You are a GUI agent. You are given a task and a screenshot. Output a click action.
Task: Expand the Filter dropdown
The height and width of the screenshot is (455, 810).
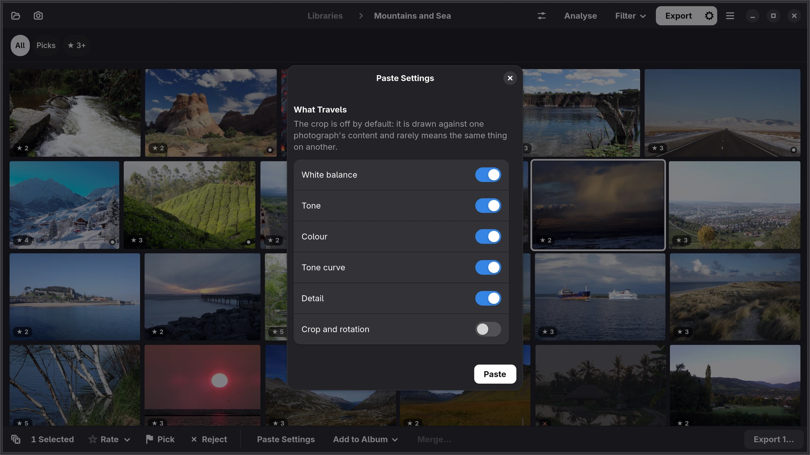(x=630, y=16)
